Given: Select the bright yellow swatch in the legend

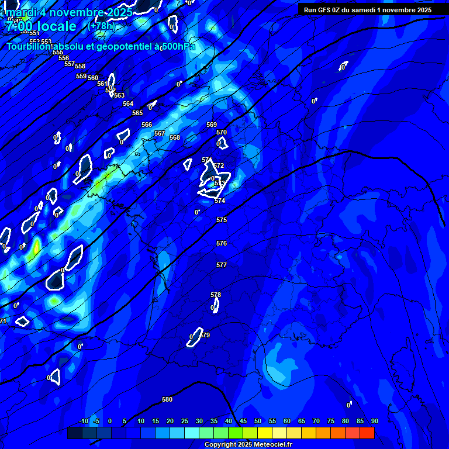Looking at the screenshot, I should [x=265, y=433].
